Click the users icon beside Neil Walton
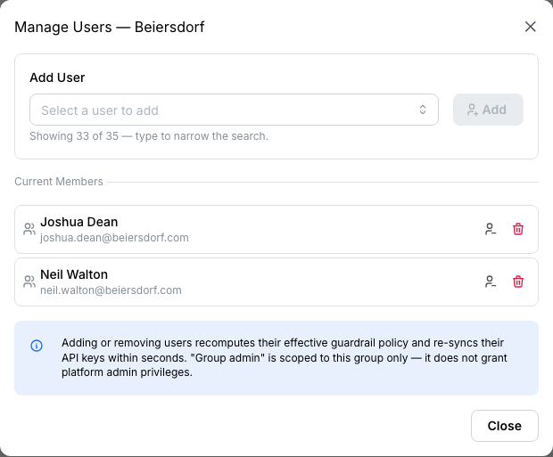 pyautogui.click(x=29, y=282)
